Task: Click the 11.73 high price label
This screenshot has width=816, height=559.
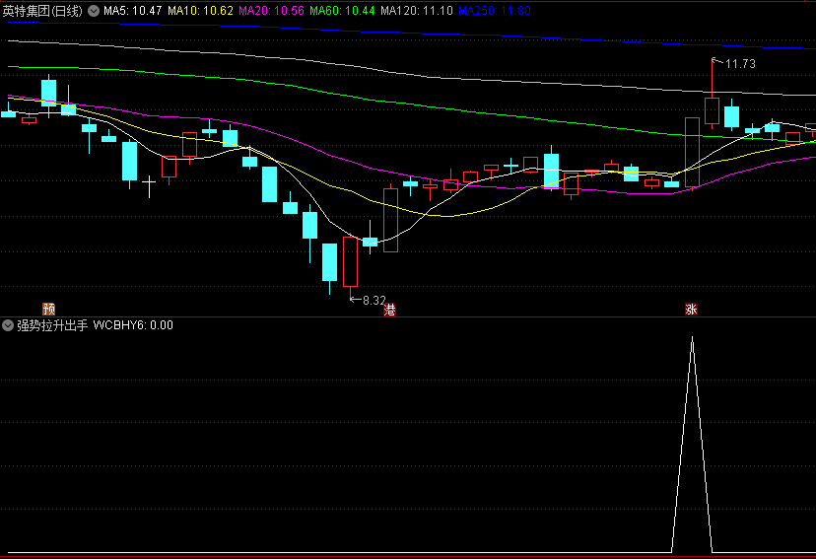Action: (740, 64)
